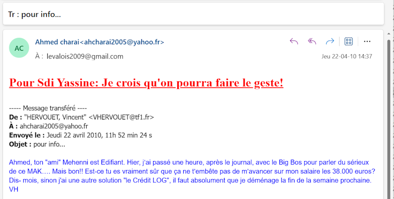394x199 pixels.
Task: Open the More actions ellipsis menu
Action: click(x=367, y=41)
